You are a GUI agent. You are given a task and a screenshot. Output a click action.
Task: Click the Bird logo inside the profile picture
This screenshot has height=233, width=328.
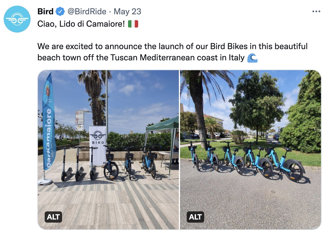click(x=17, y=19)
